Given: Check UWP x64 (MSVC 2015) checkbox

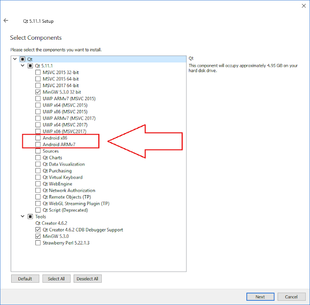Looking at the screenshot, I should (38, 105).
